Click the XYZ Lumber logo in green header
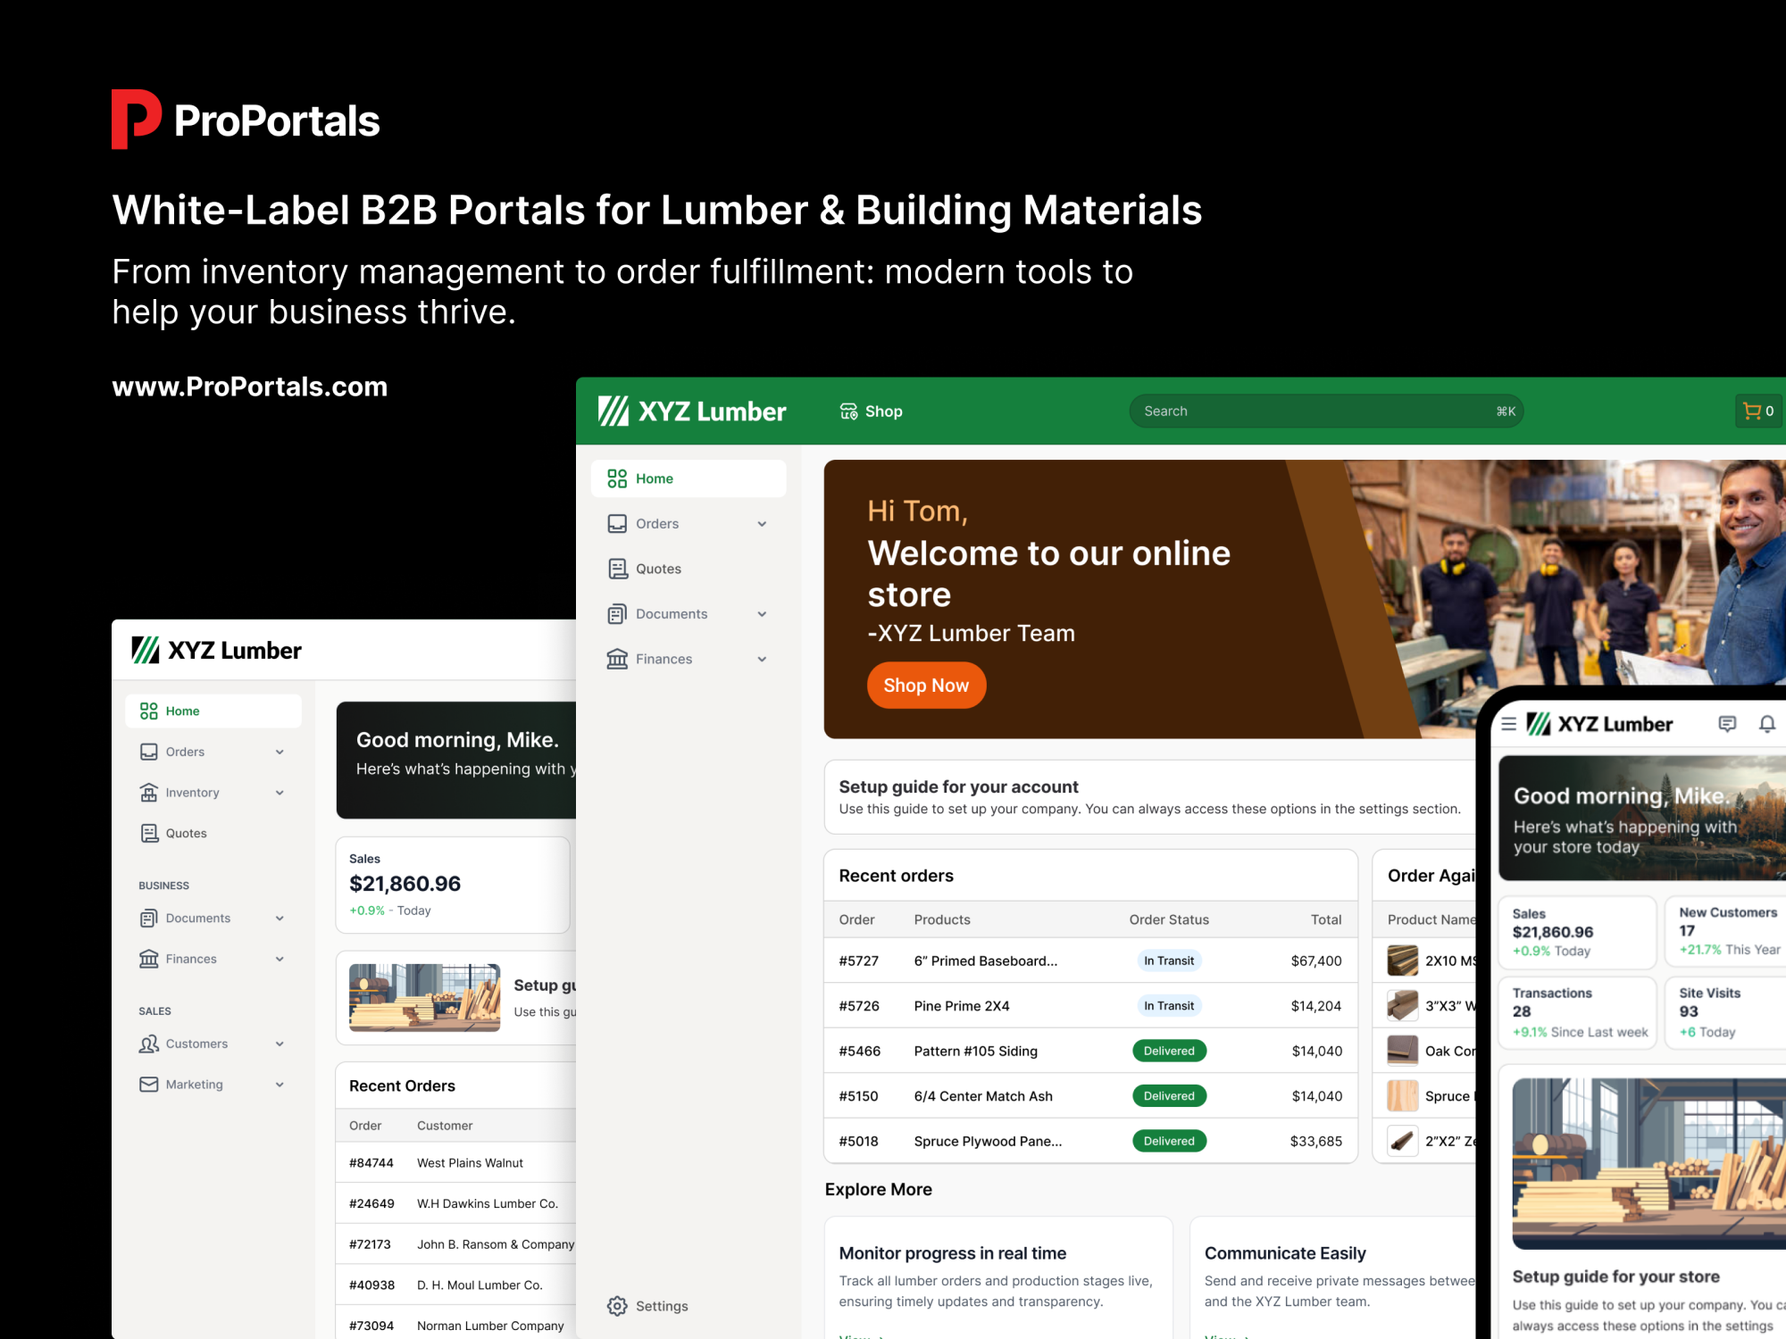 (692, 412)
